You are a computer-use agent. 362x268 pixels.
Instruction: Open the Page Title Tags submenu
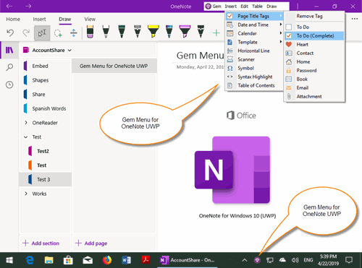tap(254, 16)
